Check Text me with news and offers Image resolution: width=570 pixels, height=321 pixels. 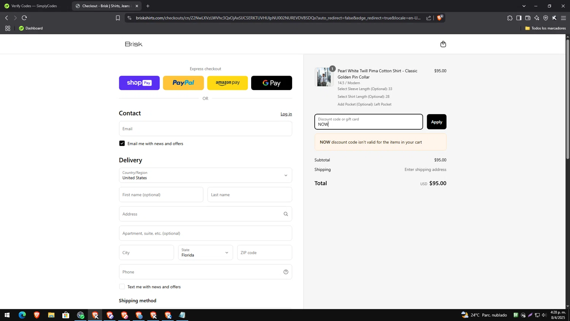click(122, 287)
